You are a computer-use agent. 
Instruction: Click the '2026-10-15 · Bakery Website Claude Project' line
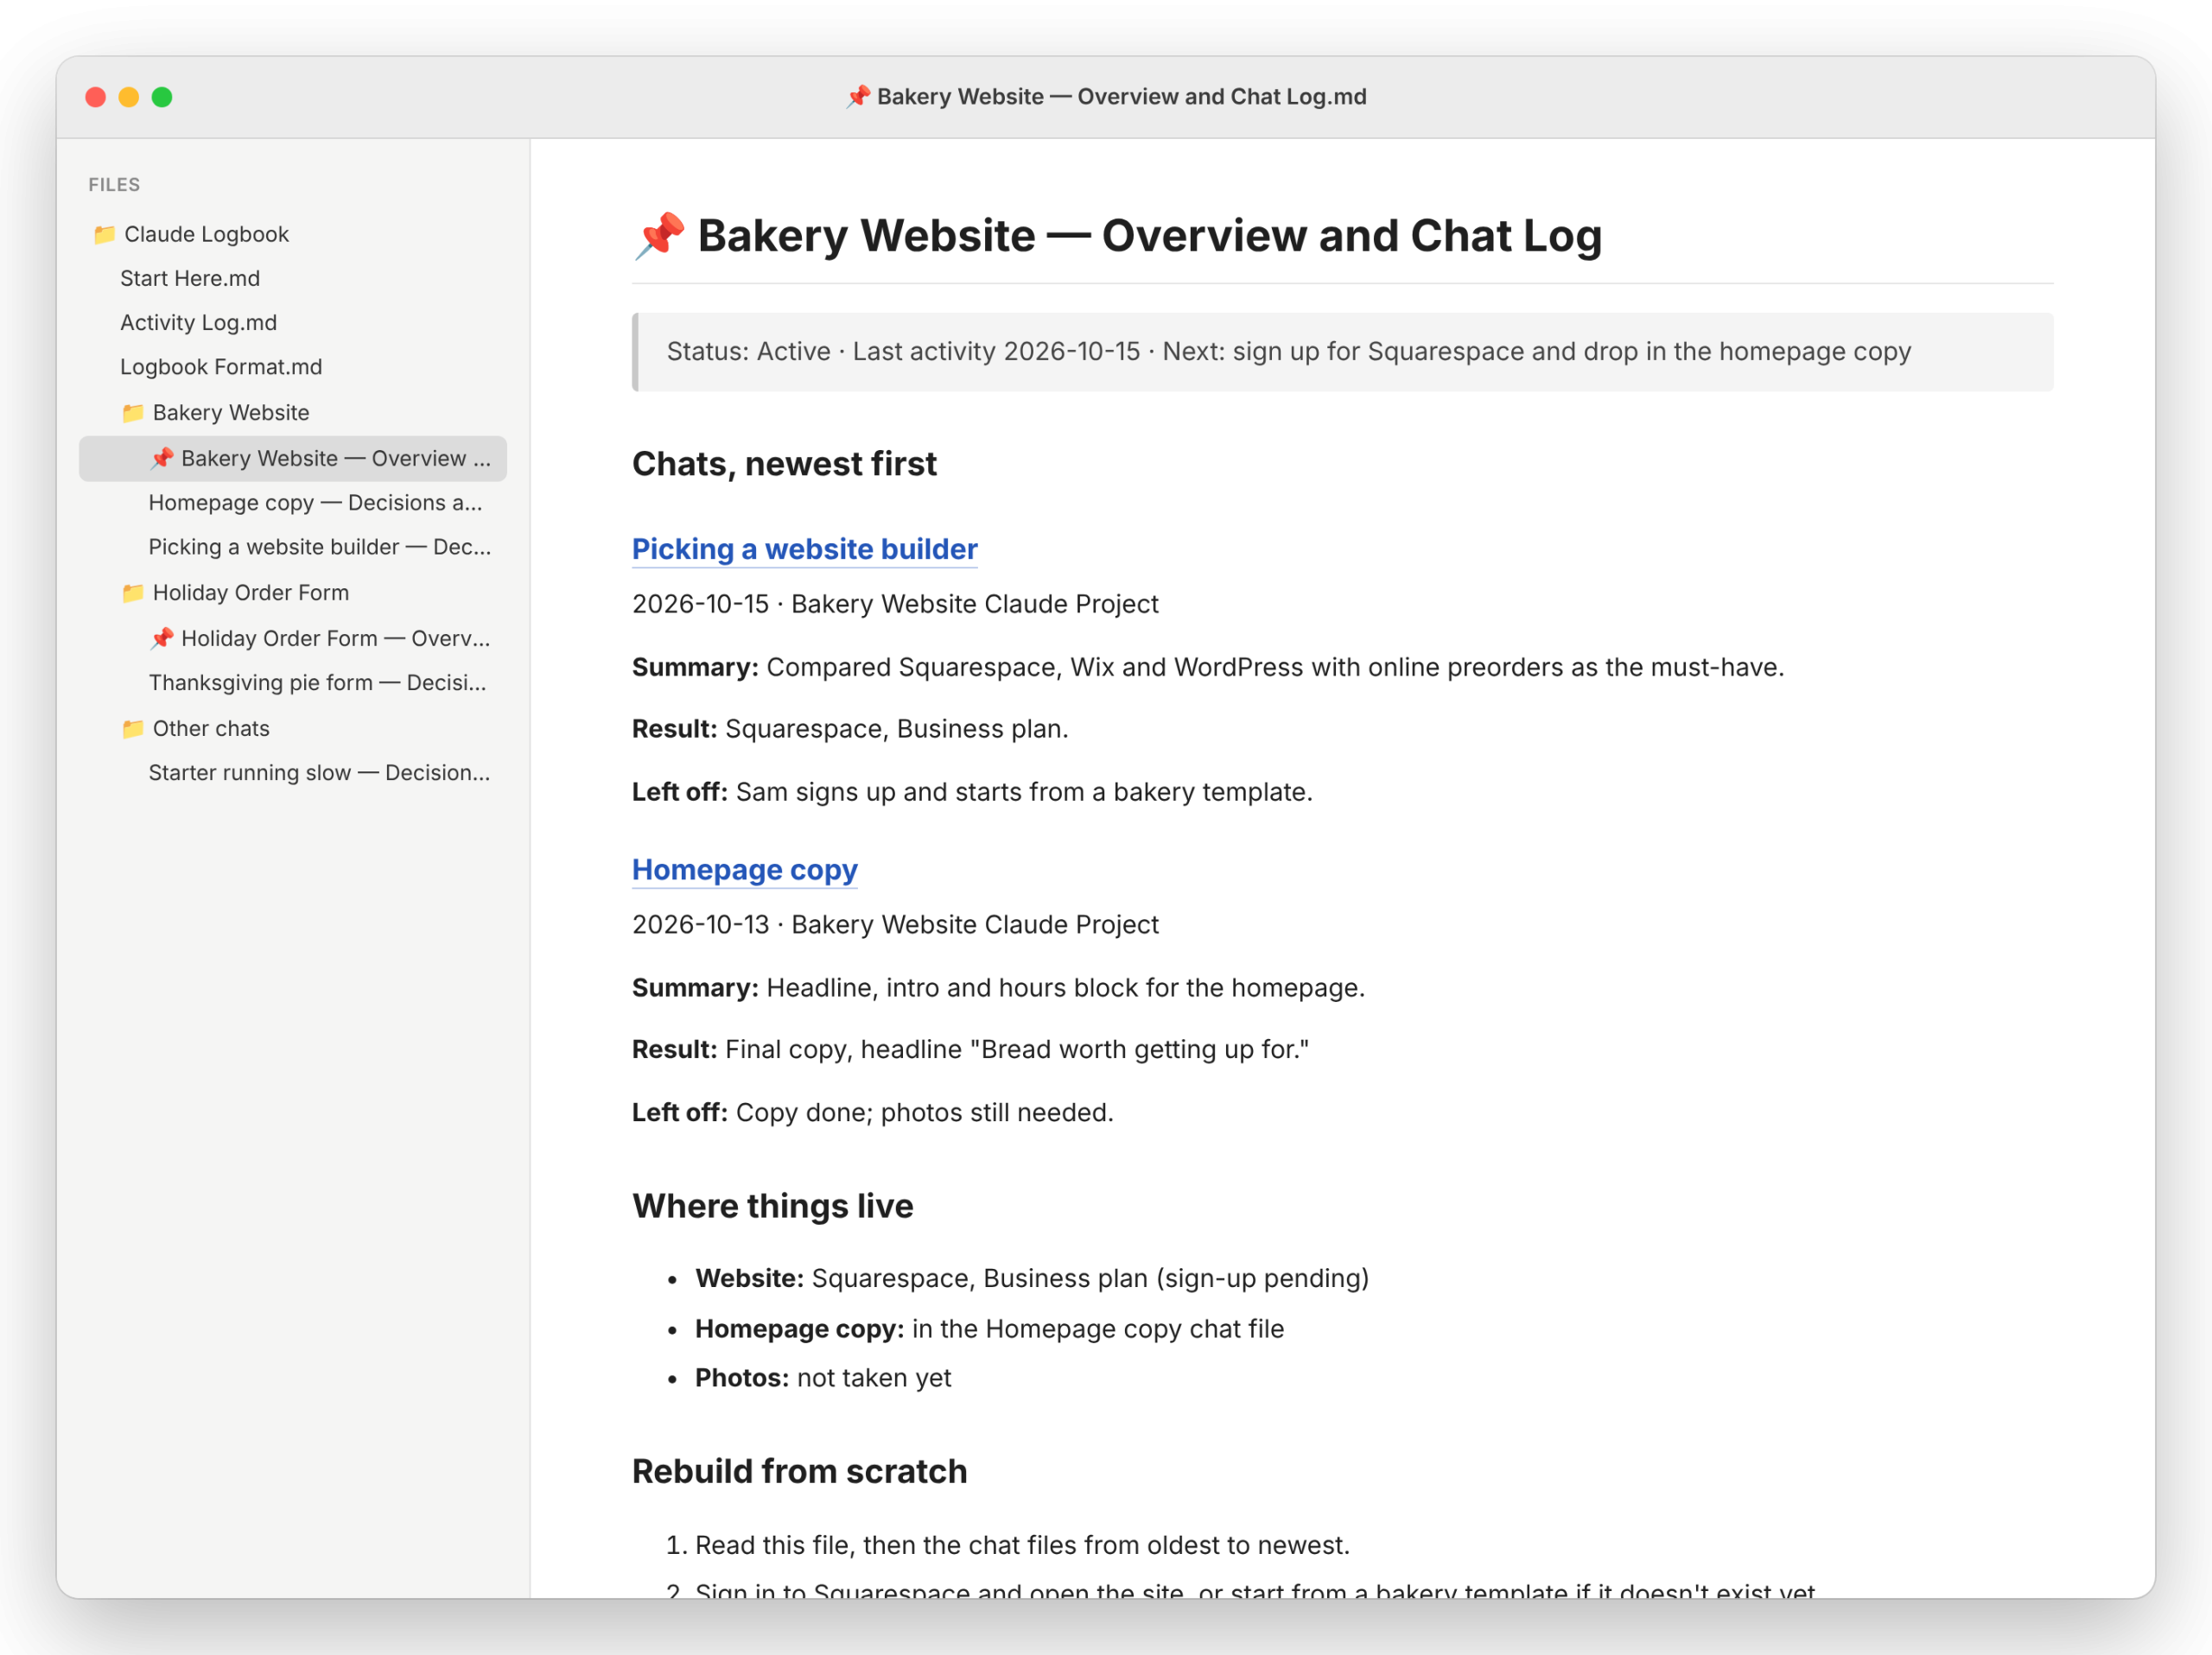point(895,604)
